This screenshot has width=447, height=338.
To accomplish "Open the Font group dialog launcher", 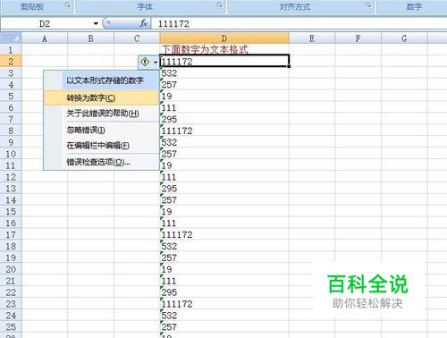I will tap(220, 5).
